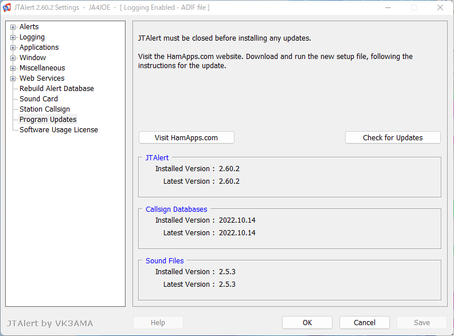Expand the Web Services tree node

(13, 78)
